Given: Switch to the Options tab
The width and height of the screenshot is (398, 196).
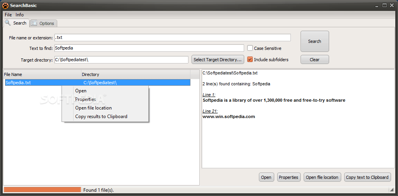Looking at the screenshot, I should (x=43, y=23).
